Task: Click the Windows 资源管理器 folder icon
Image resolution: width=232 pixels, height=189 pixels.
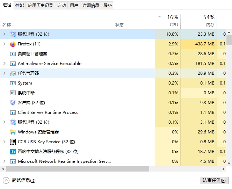Action: [x=13, y=132]
